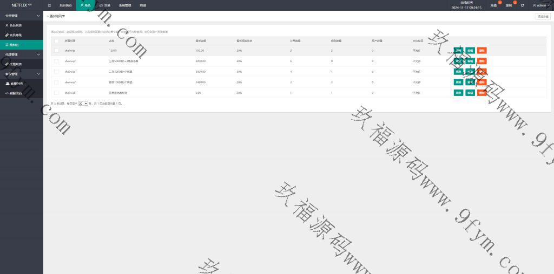Click the 充值 notification with badge
This screenshot has height=274, width=554.
(493, 5)
